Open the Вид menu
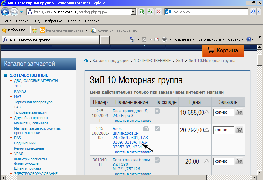The width and height of the screenshot is (263, 180). [x=36, y=21]
